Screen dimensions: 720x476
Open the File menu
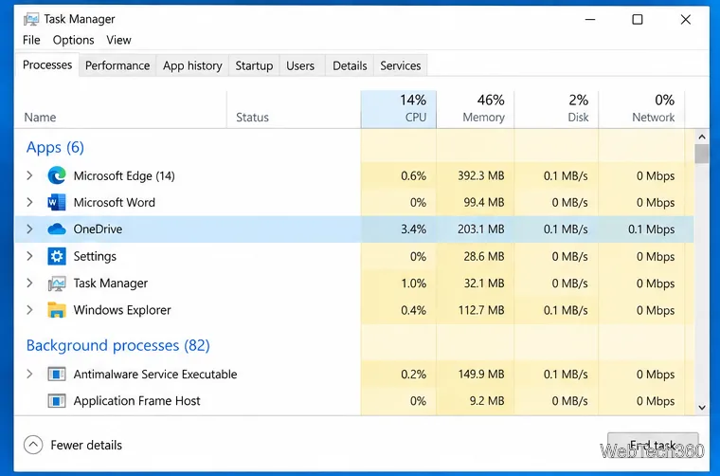(31, 40)
